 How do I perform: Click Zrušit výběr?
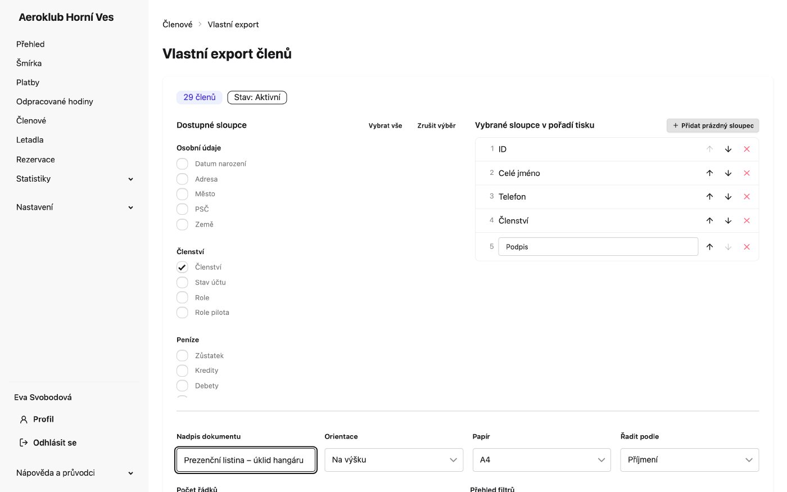[436, 125]
